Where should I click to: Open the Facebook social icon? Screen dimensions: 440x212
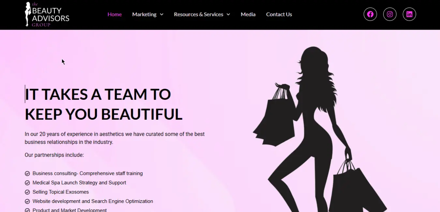[x=370, y=14]
